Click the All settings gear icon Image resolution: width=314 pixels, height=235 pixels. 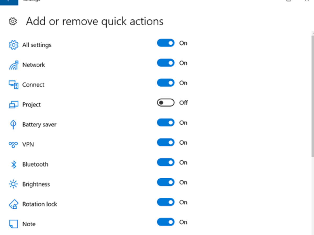tap(13, 45)
